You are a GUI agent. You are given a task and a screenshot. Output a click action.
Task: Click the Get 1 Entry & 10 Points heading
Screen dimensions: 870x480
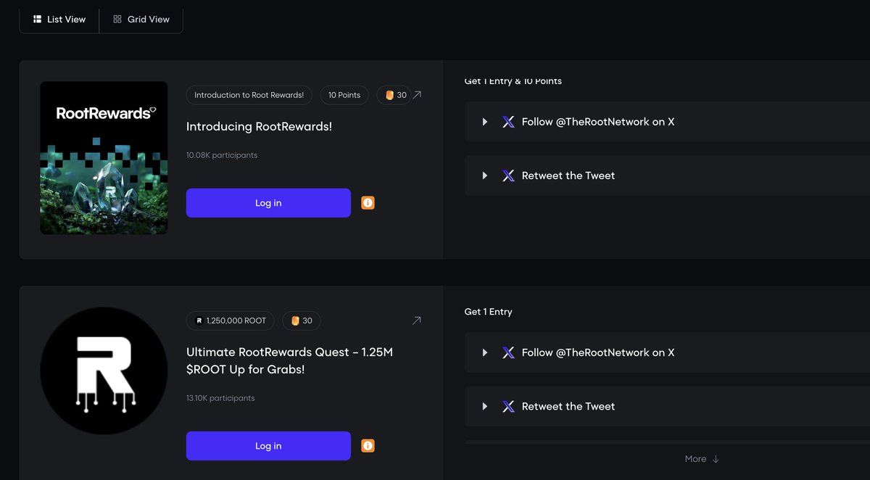pos(513,81)
